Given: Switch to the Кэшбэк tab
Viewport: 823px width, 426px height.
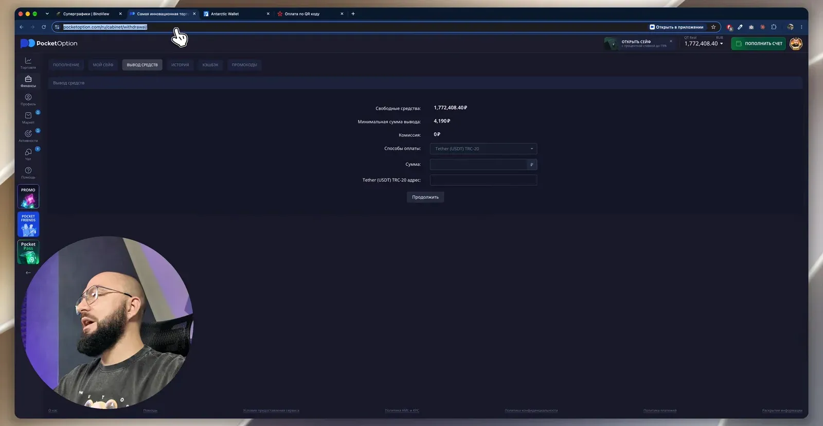Looking at the screenshot, I should [210, 65].
